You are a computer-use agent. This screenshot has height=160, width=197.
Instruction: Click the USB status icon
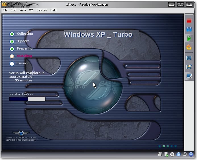tap(191, 154)
